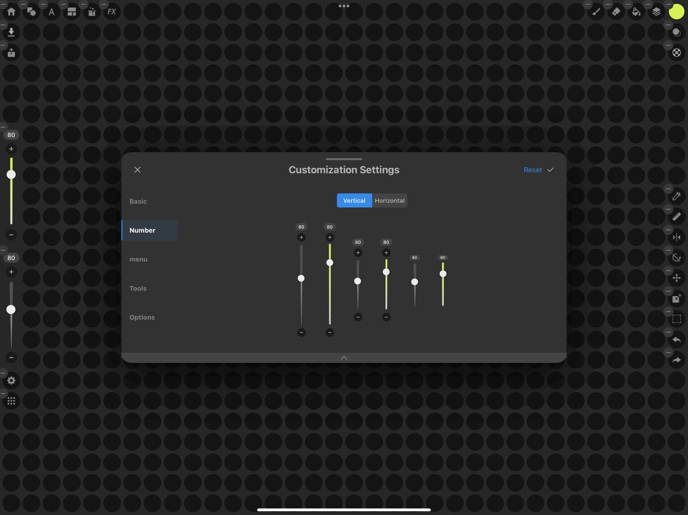Increase upper left sidebar slider with plus

pos(11,149)
